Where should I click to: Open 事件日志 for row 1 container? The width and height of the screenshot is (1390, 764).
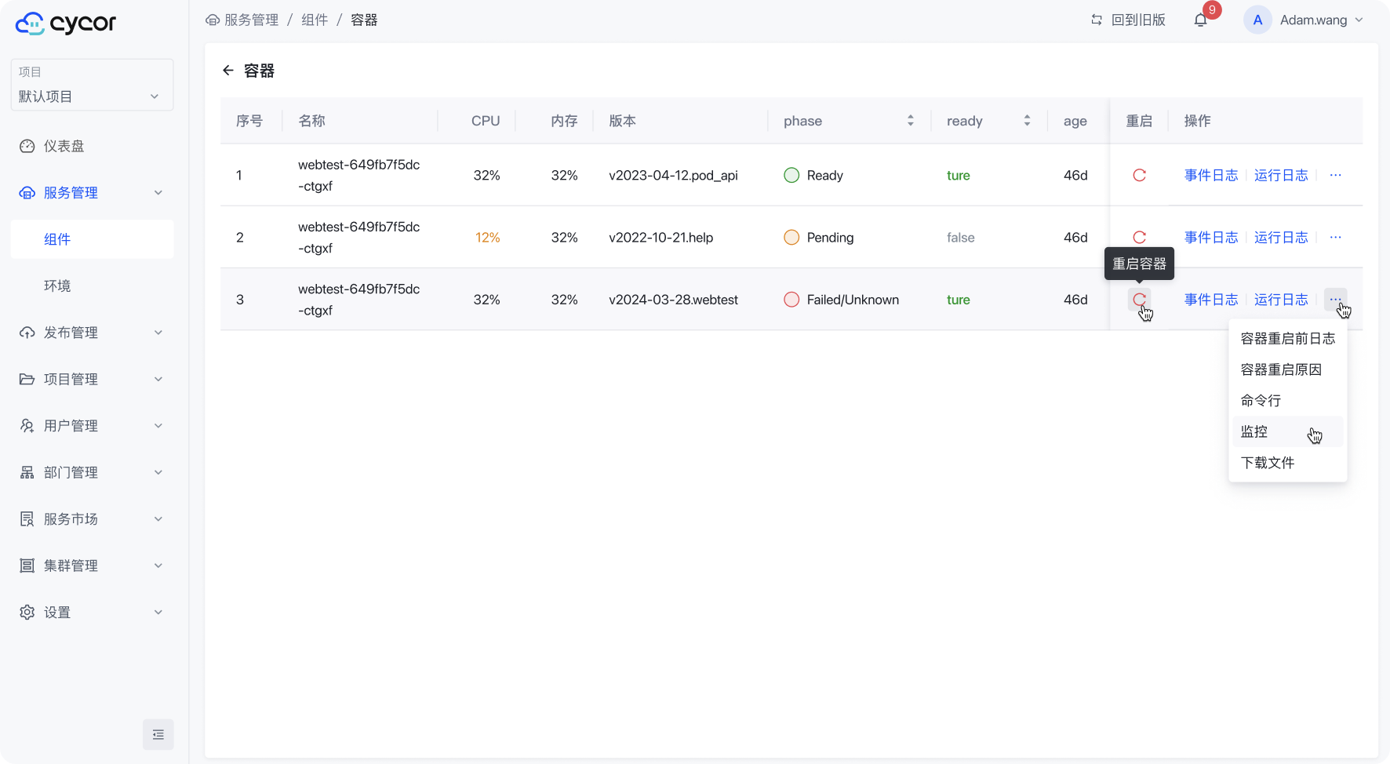[x=1210, y=175]
